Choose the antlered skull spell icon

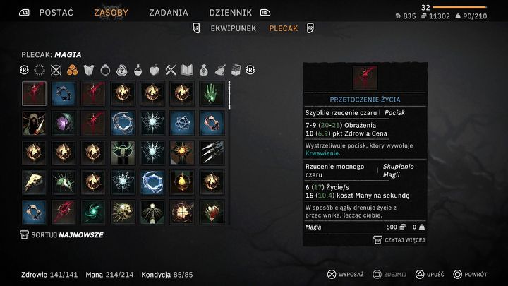pos(123,153)
